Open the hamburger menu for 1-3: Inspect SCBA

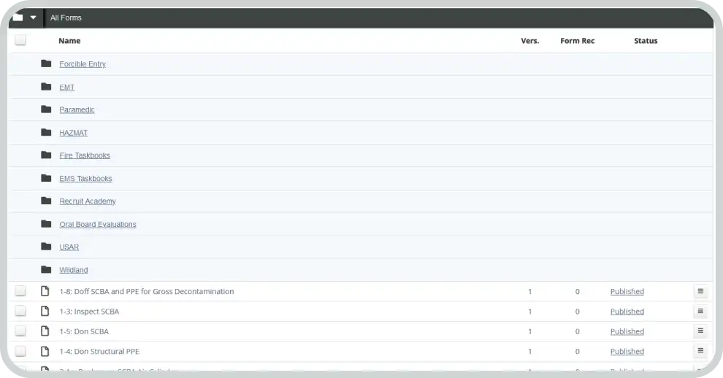700,312
